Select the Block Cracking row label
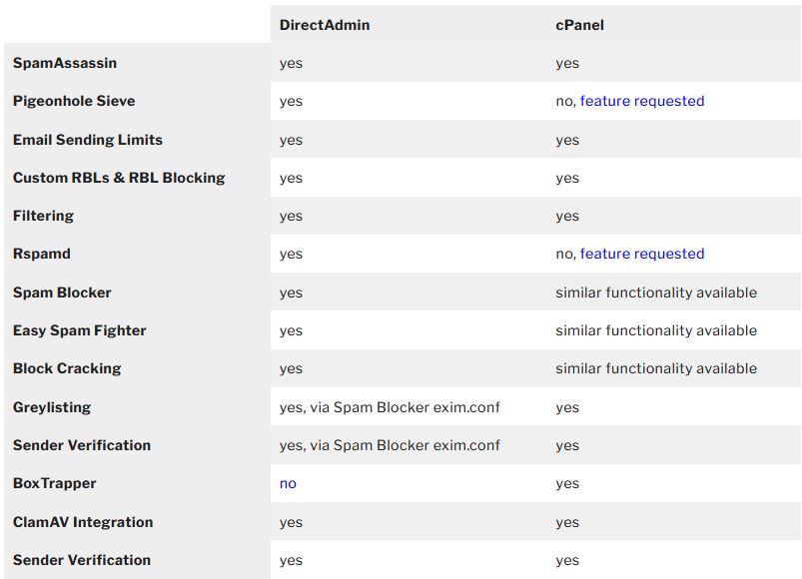Viewport: 802px width, 579px height. tap(67, 368)
